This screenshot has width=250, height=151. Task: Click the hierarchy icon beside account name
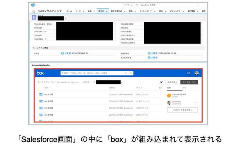[x=66, y=19]
